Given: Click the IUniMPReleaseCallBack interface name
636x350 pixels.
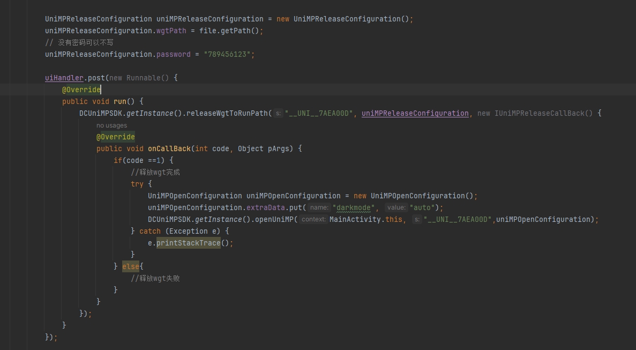Looking at the screenshot, I should (x=539, y=113).
